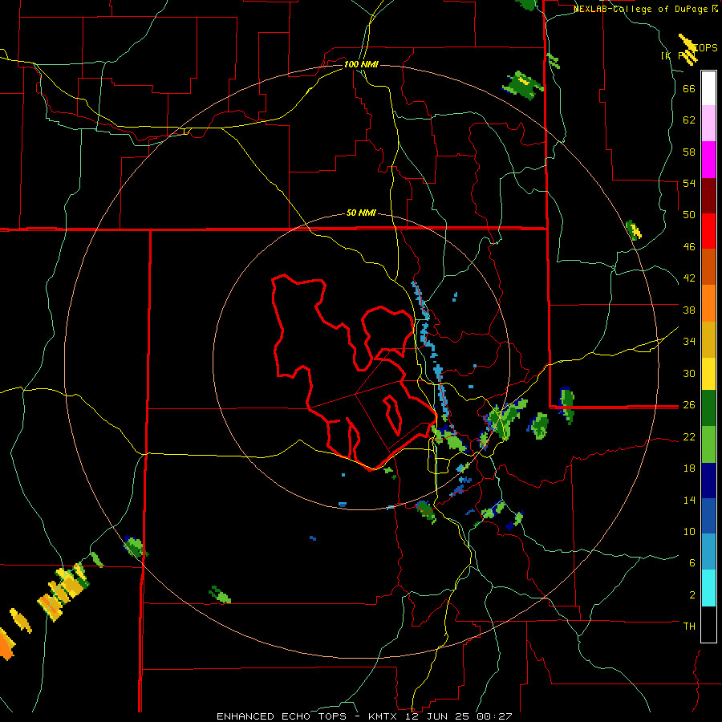Choose the medium blue swatch between 14 and 10
This screenshot has height=722, width=722.
coord(708,516)
